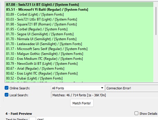158x120 pixels.
Task: Select the Square721 BT (Roman) result
Action: point(79,24)
